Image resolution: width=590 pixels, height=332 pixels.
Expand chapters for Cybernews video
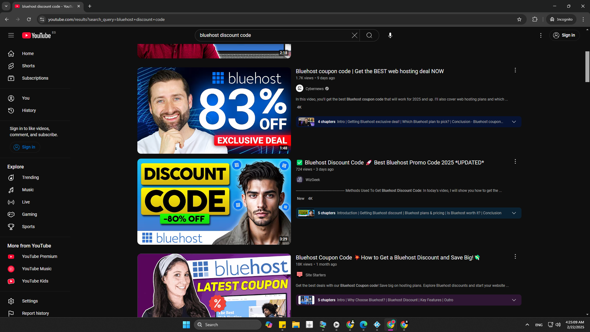pos(514,122)
